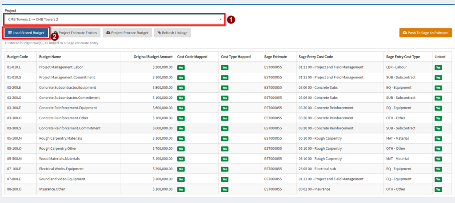Click Push To Sage As Estimate
The width and height of the screenshot is (455, 203).
pos(426,33)
